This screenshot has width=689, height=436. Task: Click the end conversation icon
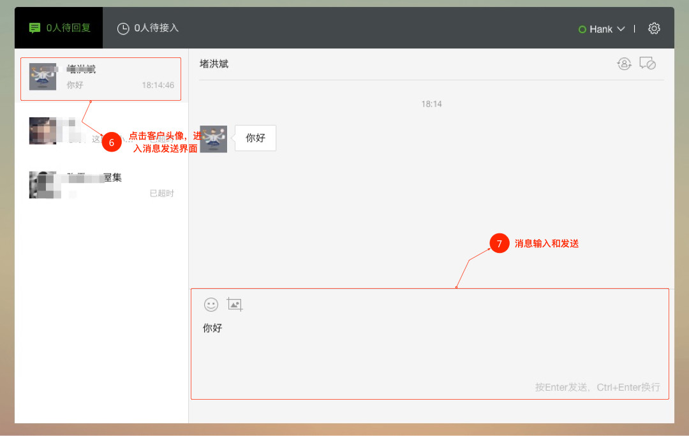tap(648, 64)
